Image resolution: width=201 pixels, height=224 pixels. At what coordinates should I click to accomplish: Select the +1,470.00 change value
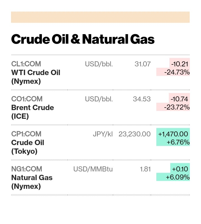pyautogui.click(x=173, y=134)
